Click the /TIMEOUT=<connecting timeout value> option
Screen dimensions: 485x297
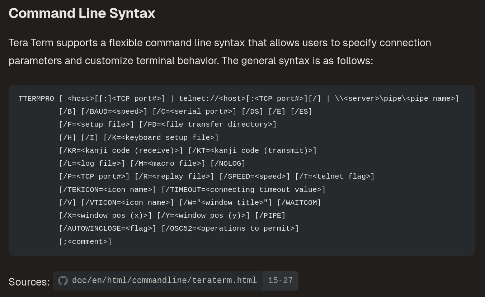tap(243, 190)
